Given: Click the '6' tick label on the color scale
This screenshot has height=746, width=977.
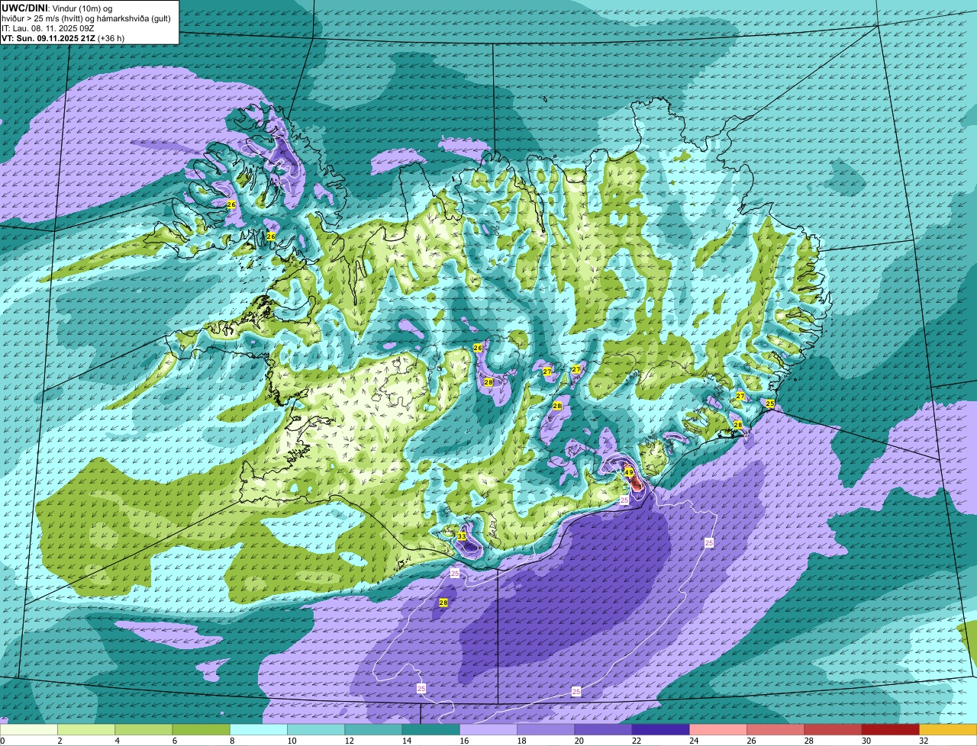Looking at the screenshot, I should (173, 741).
